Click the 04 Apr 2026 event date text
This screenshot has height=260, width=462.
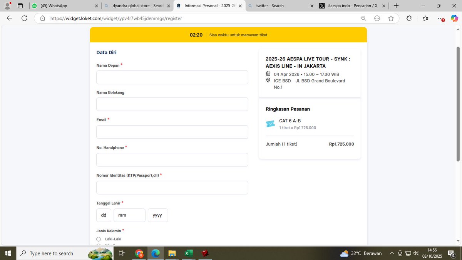click(306, 74)
